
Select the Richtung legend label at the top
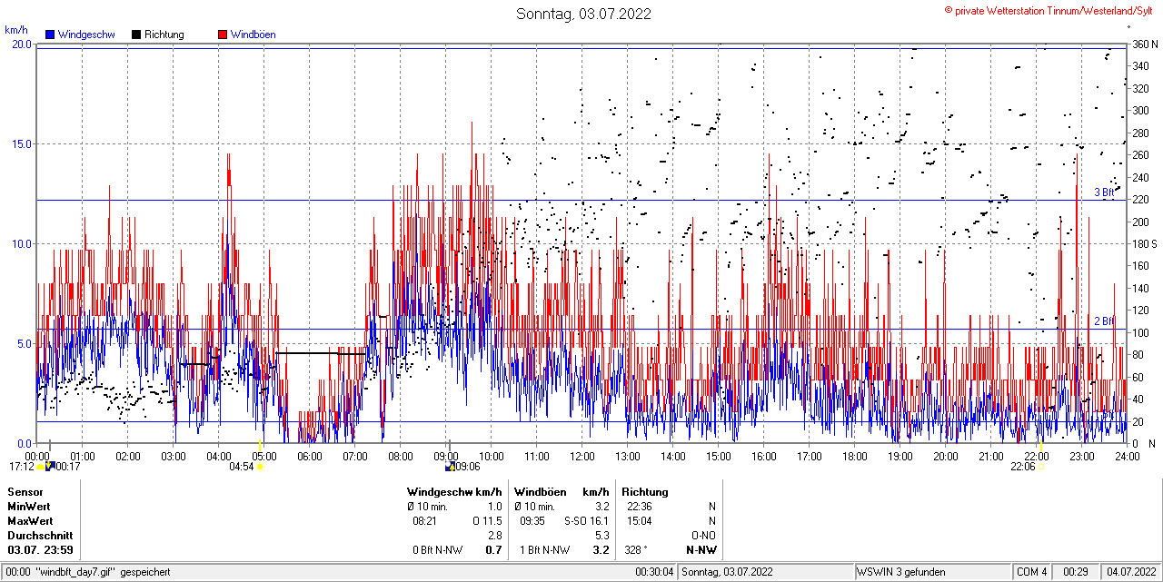(164, 35)
